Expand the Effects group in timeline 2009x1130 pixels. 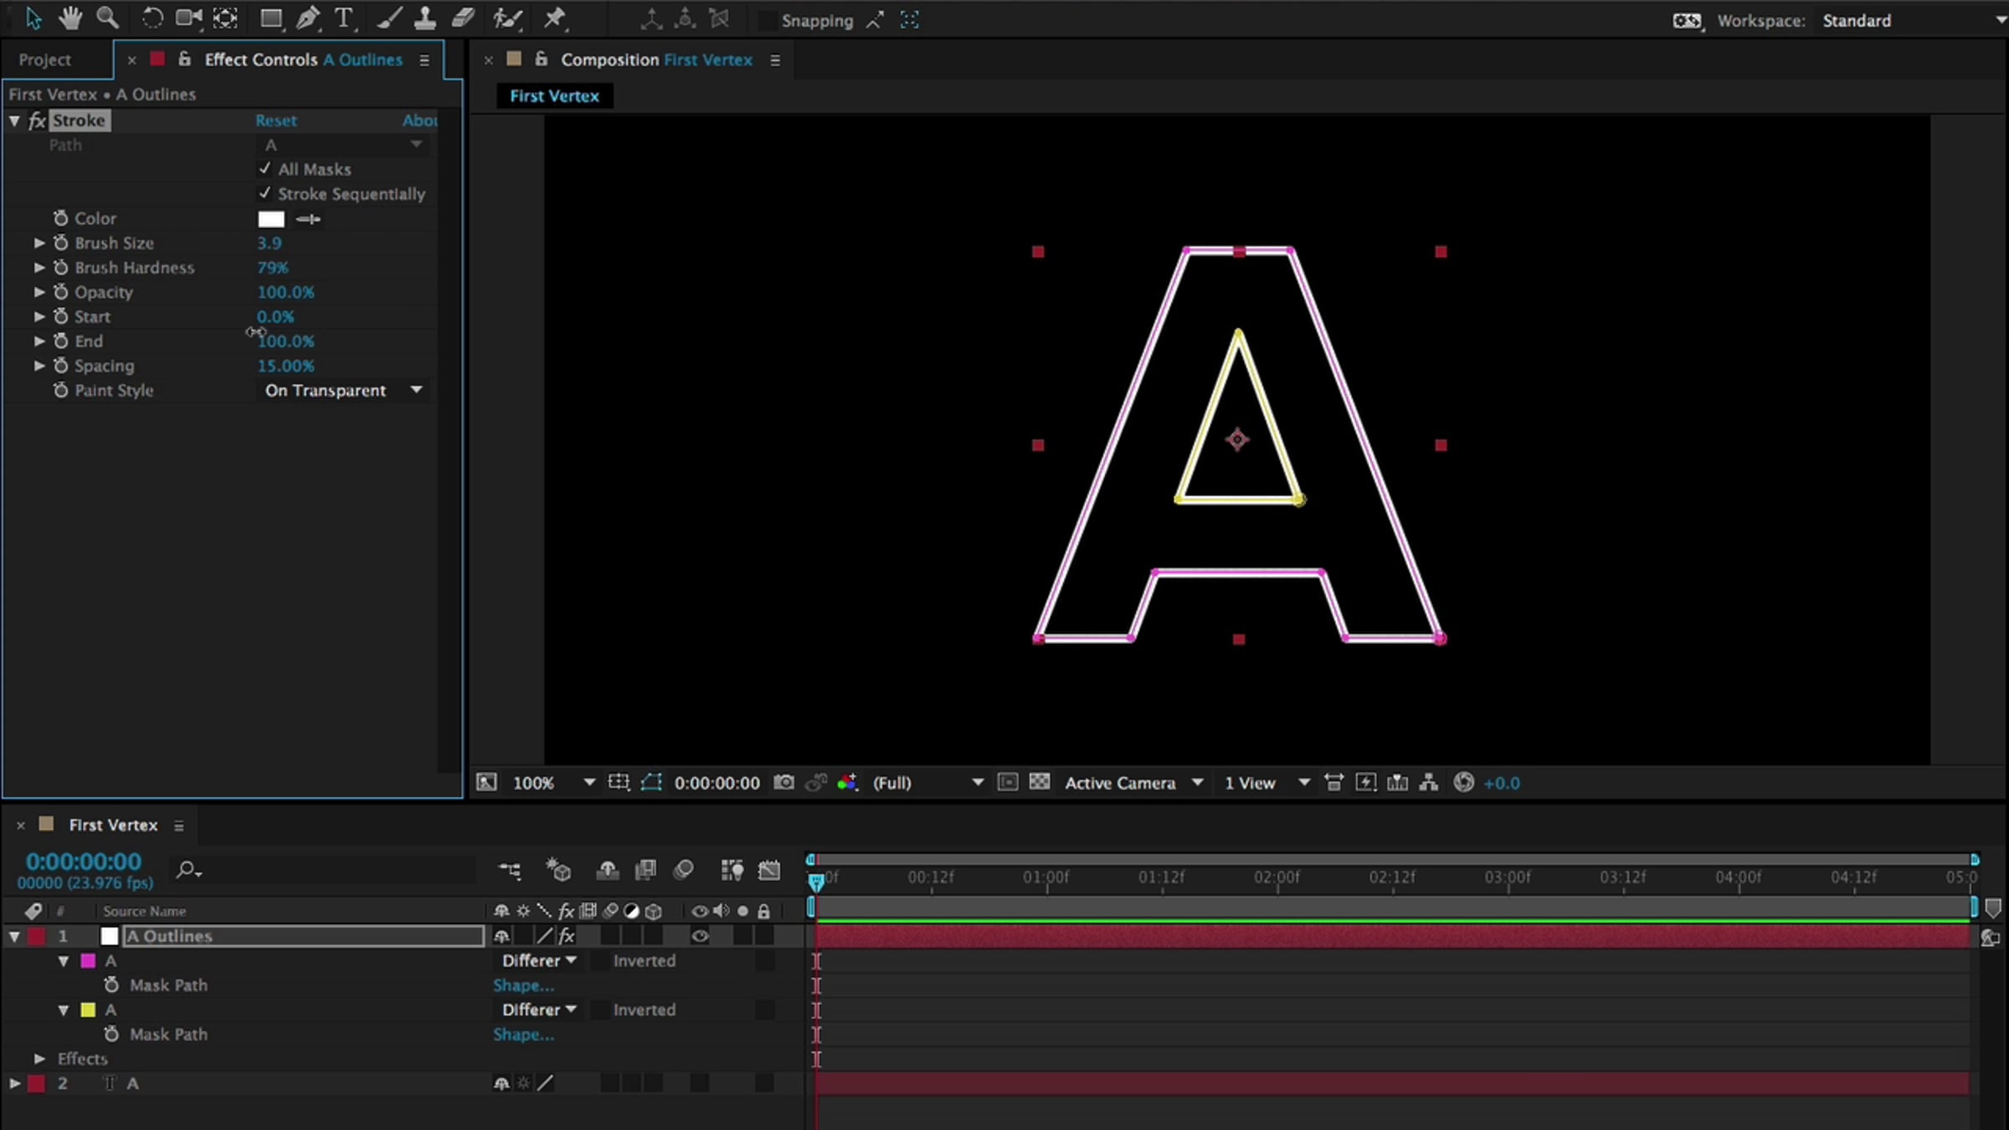pyautogui.click(x=39, y=1059)
